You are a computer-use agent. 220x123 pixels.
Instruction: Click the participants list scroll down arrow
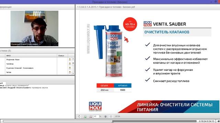click(x=73, y=73)
